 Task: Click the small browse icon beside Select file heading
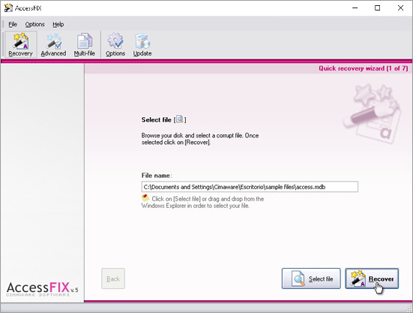coord(180,119)
